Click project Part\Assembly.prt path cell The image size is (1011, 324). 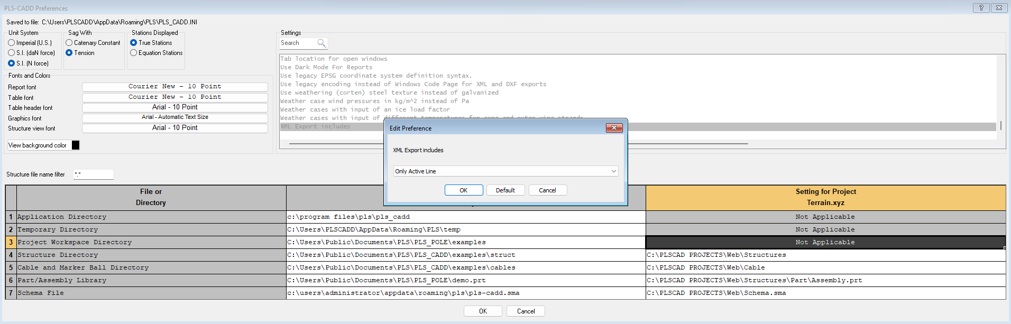pos(825,280)
